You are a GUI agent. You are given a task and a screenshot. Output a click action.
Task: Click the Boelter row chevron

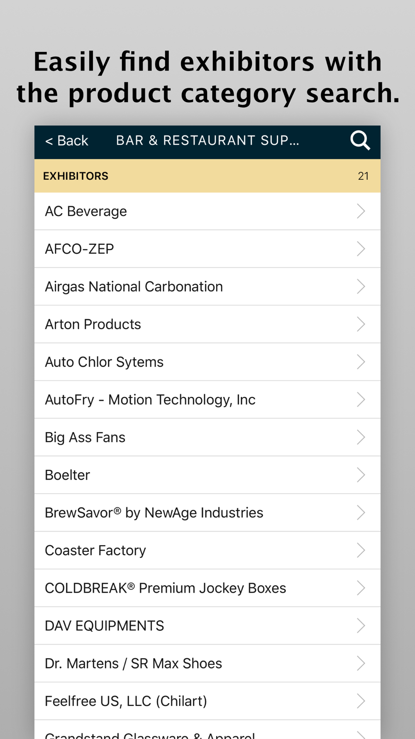point(361,475)
